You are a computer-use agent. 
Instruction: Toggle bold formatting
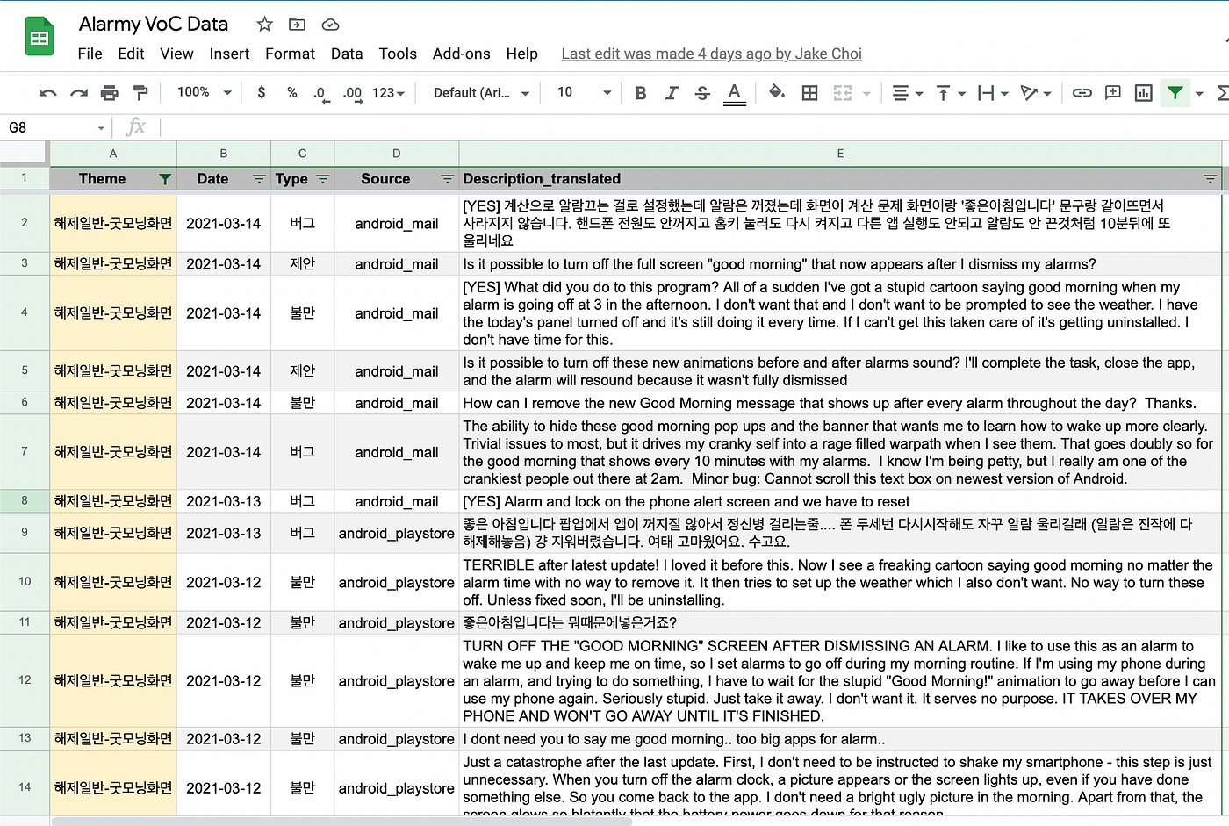coord(641,93)
